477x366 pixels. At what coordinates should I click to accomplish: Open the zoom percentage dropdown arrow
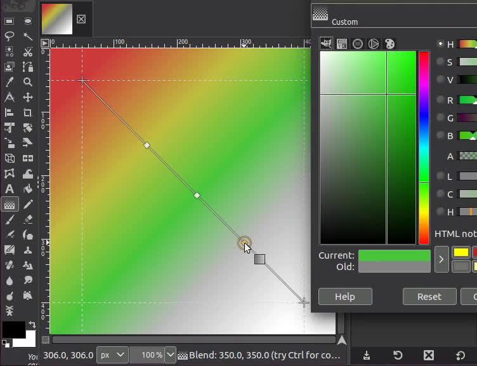[x=171, y=355]
